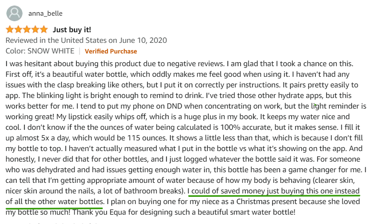Click the fifth orange rating star
This screenshot has height=224, width=388.
(44, 29)
